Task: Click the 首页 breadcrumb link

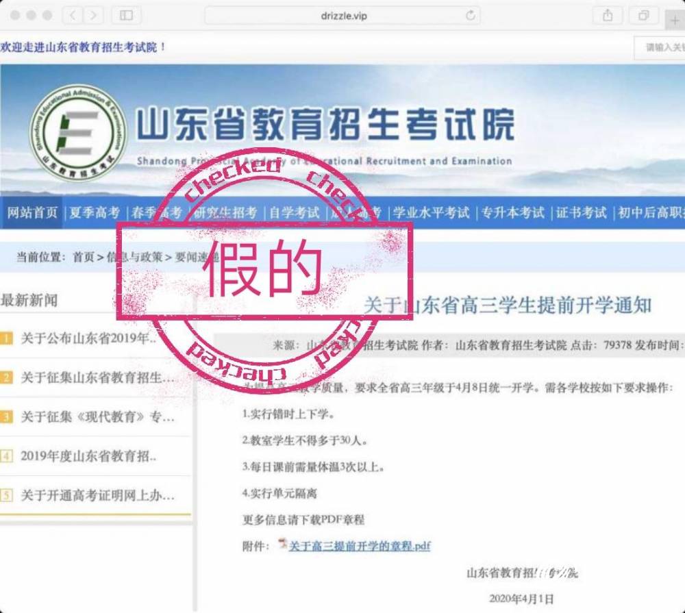Action: click(x=84, y=257)
